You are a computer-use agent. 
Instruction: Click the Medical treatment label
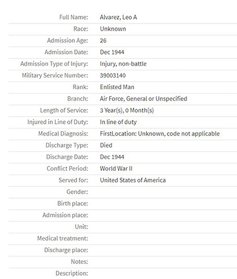pyautogui.click(x=63, y=238)
